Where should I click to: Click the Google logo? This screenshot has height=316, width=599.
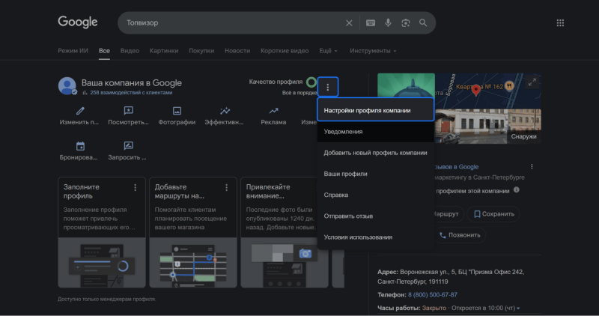tap(78, 22)
